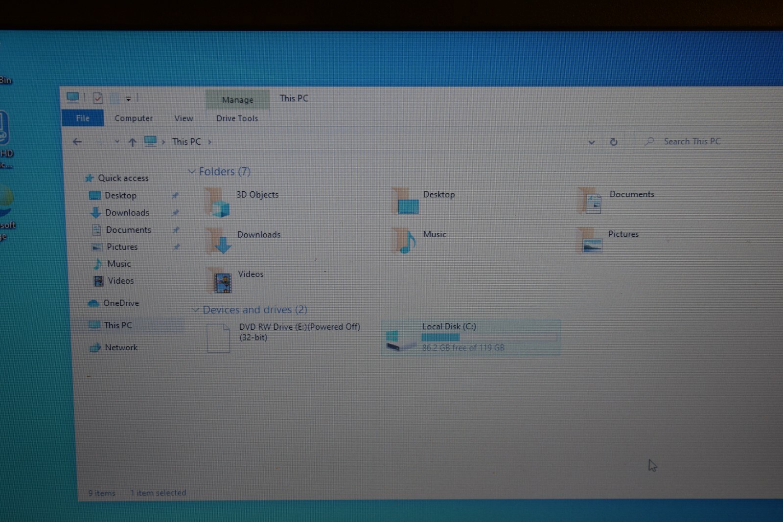Click the 3D Objects folder name
Screen dimensions: 783x522
pyautogui.click(x=257, y=194)
